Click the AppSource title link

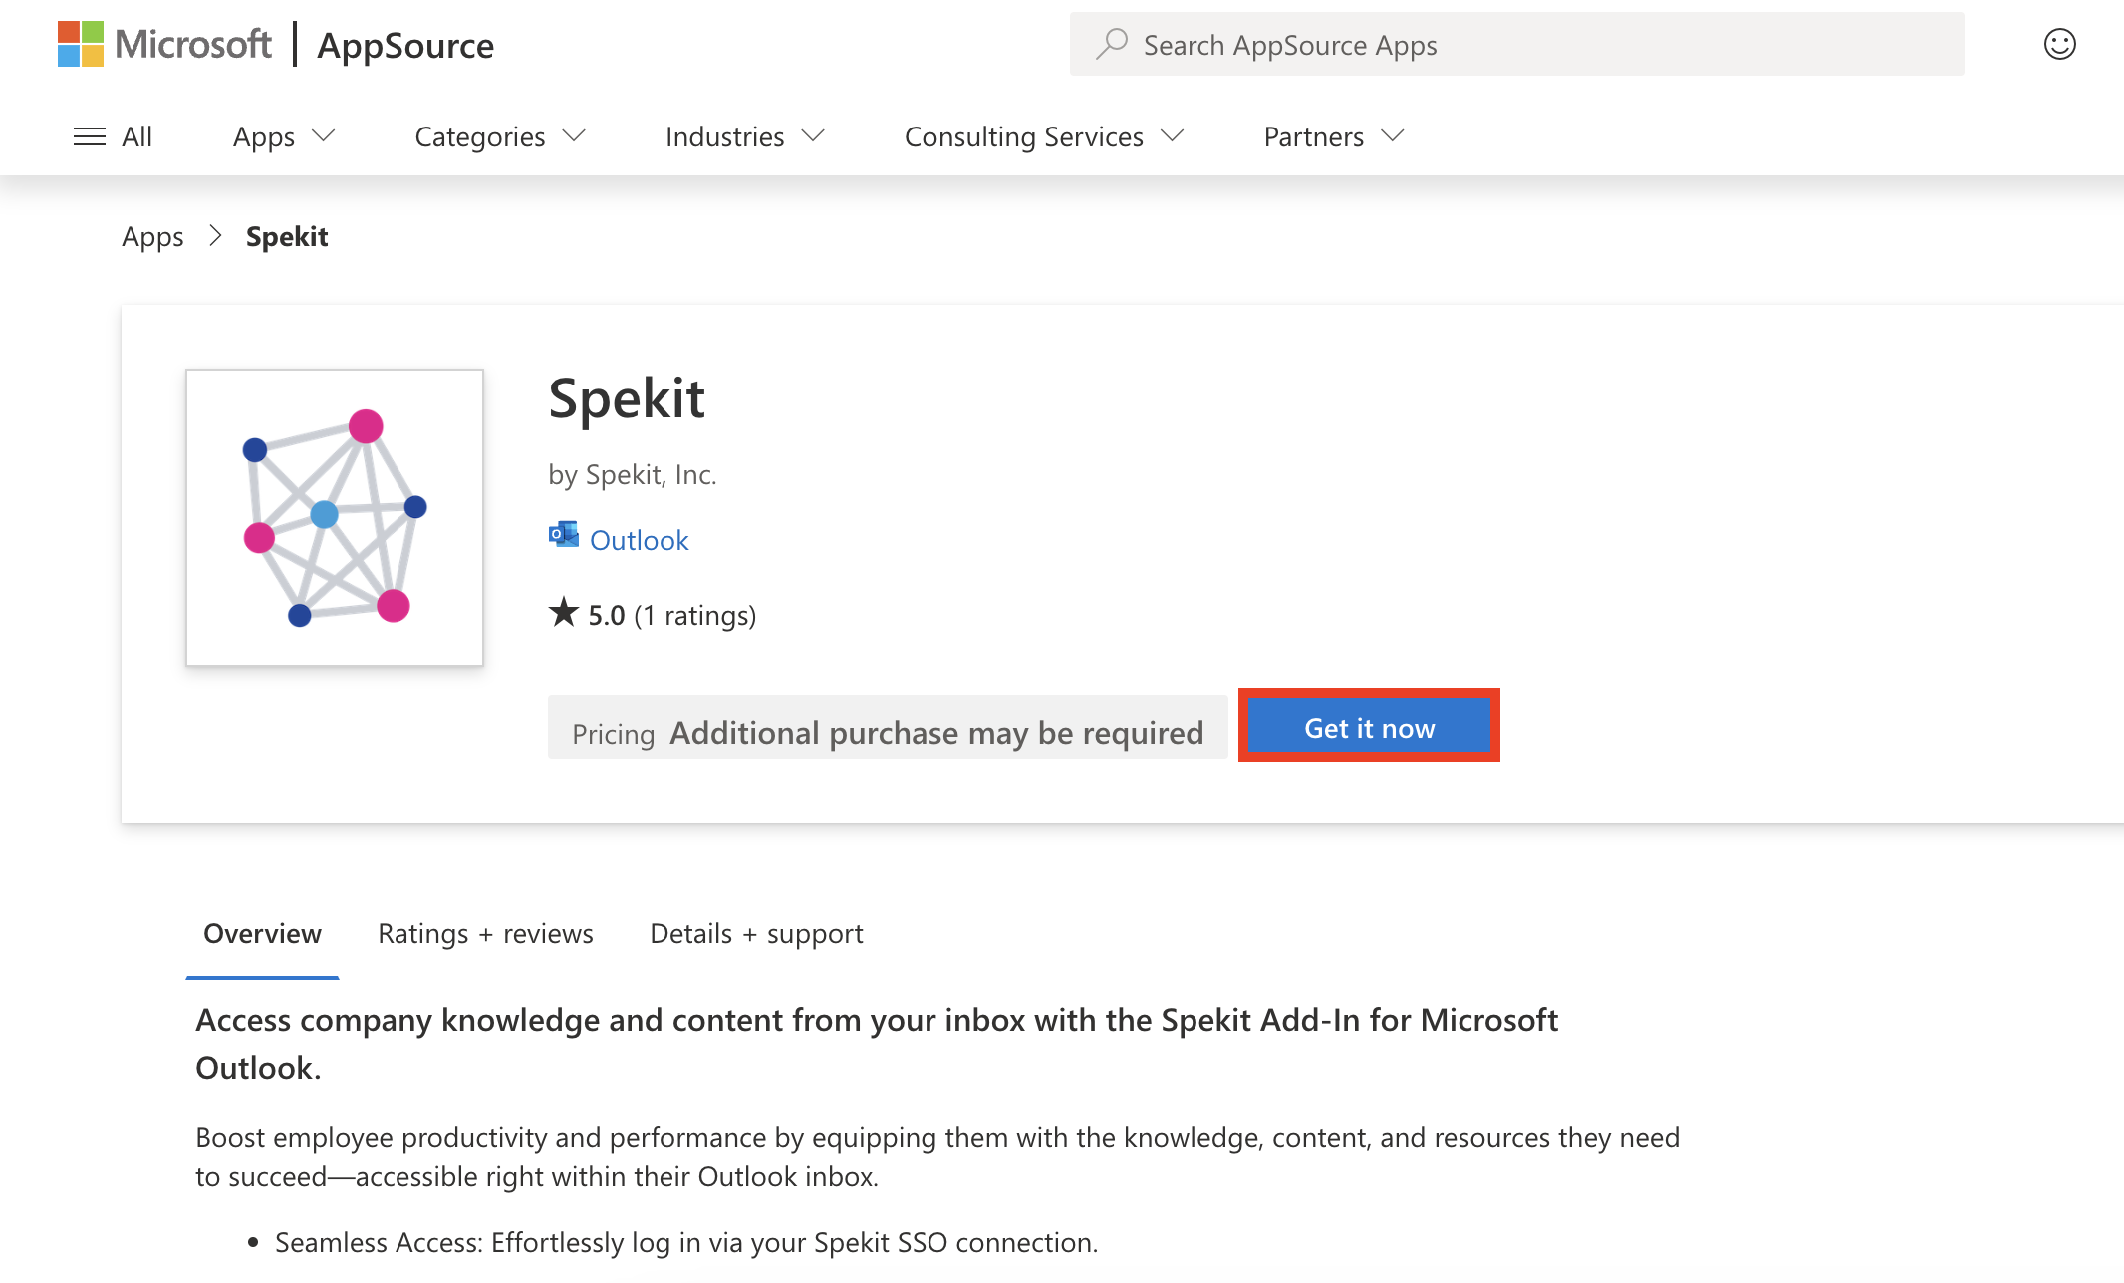(x=405, y=46)
